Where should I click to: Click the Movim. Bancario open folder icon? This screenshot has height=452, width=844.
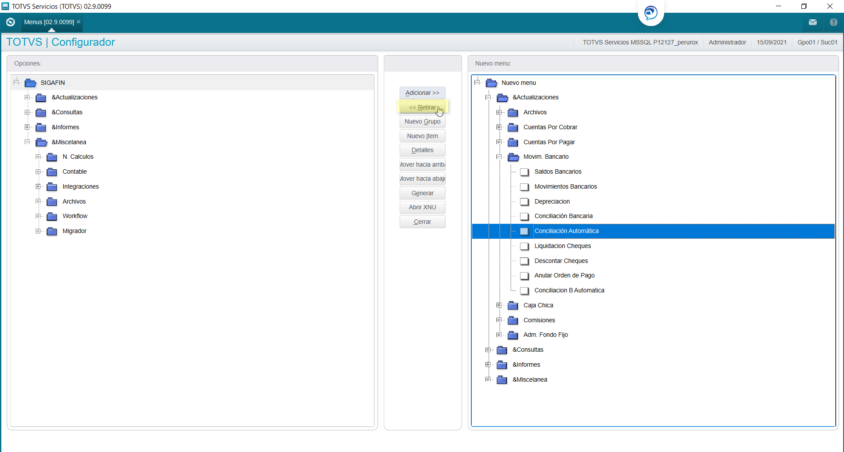tap(513, 157)
